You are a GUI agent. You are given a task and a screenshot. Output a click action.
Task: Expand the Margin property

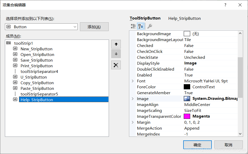(x=133, y=122)
